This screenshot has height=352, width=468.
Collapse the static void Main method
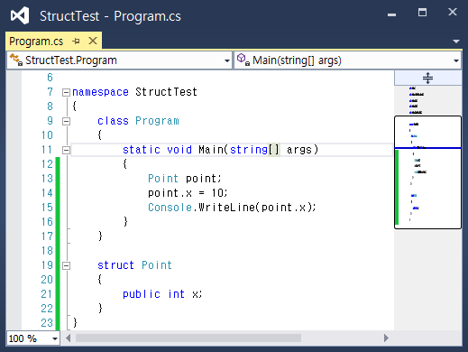(66, 150)
